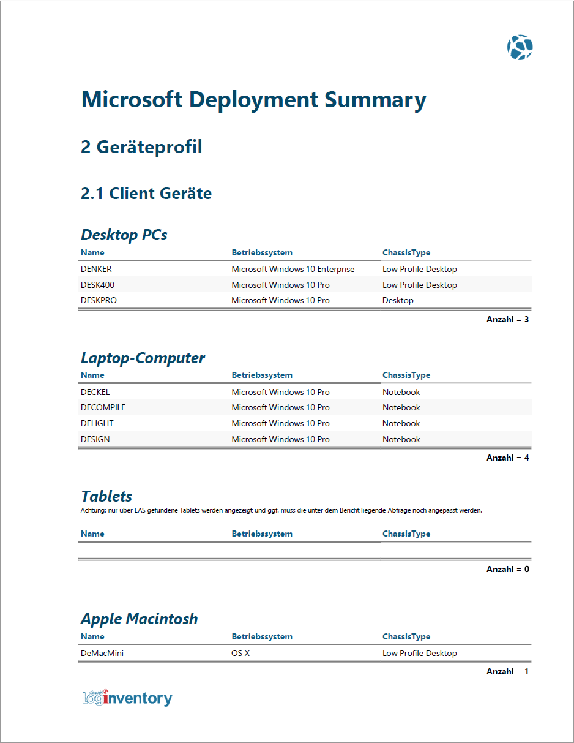Click the Desktop PCs section heading
The image size is (574, 743).
click(124, 235)
